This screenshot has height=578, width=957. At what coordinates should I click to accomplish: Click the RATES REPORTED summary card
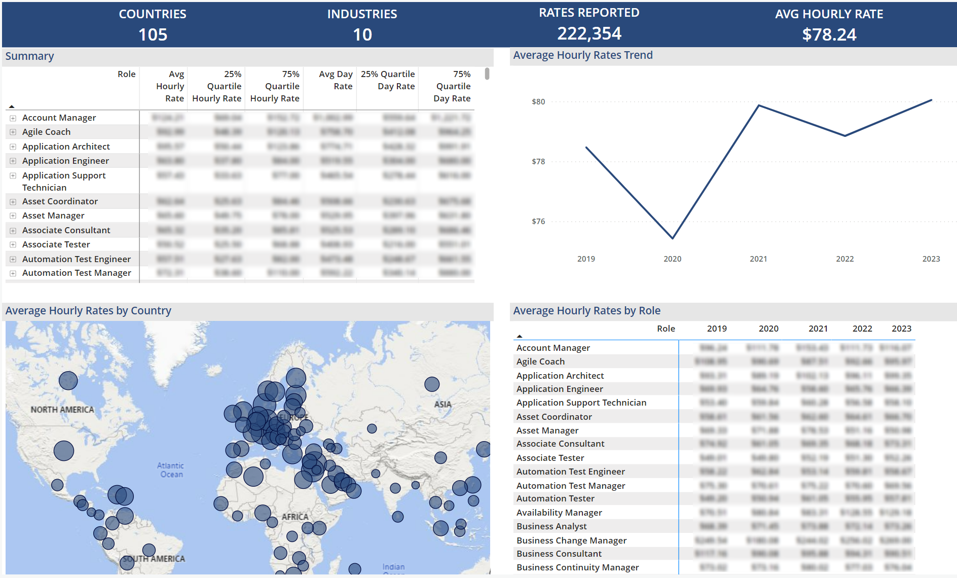click(590, 24)
